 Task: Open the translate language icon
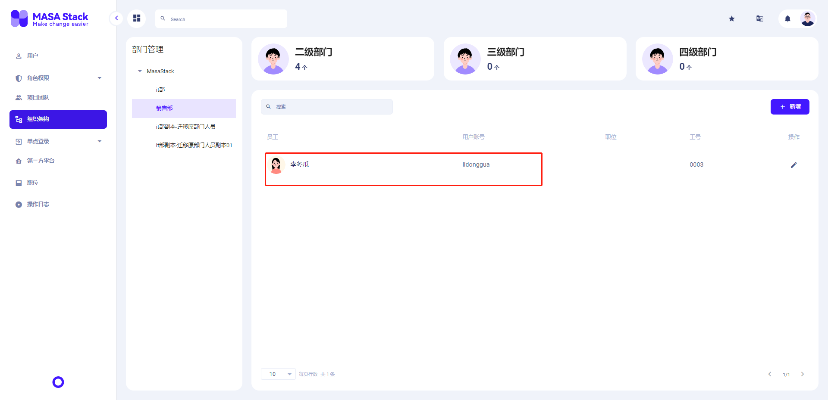tap(759, 19)
